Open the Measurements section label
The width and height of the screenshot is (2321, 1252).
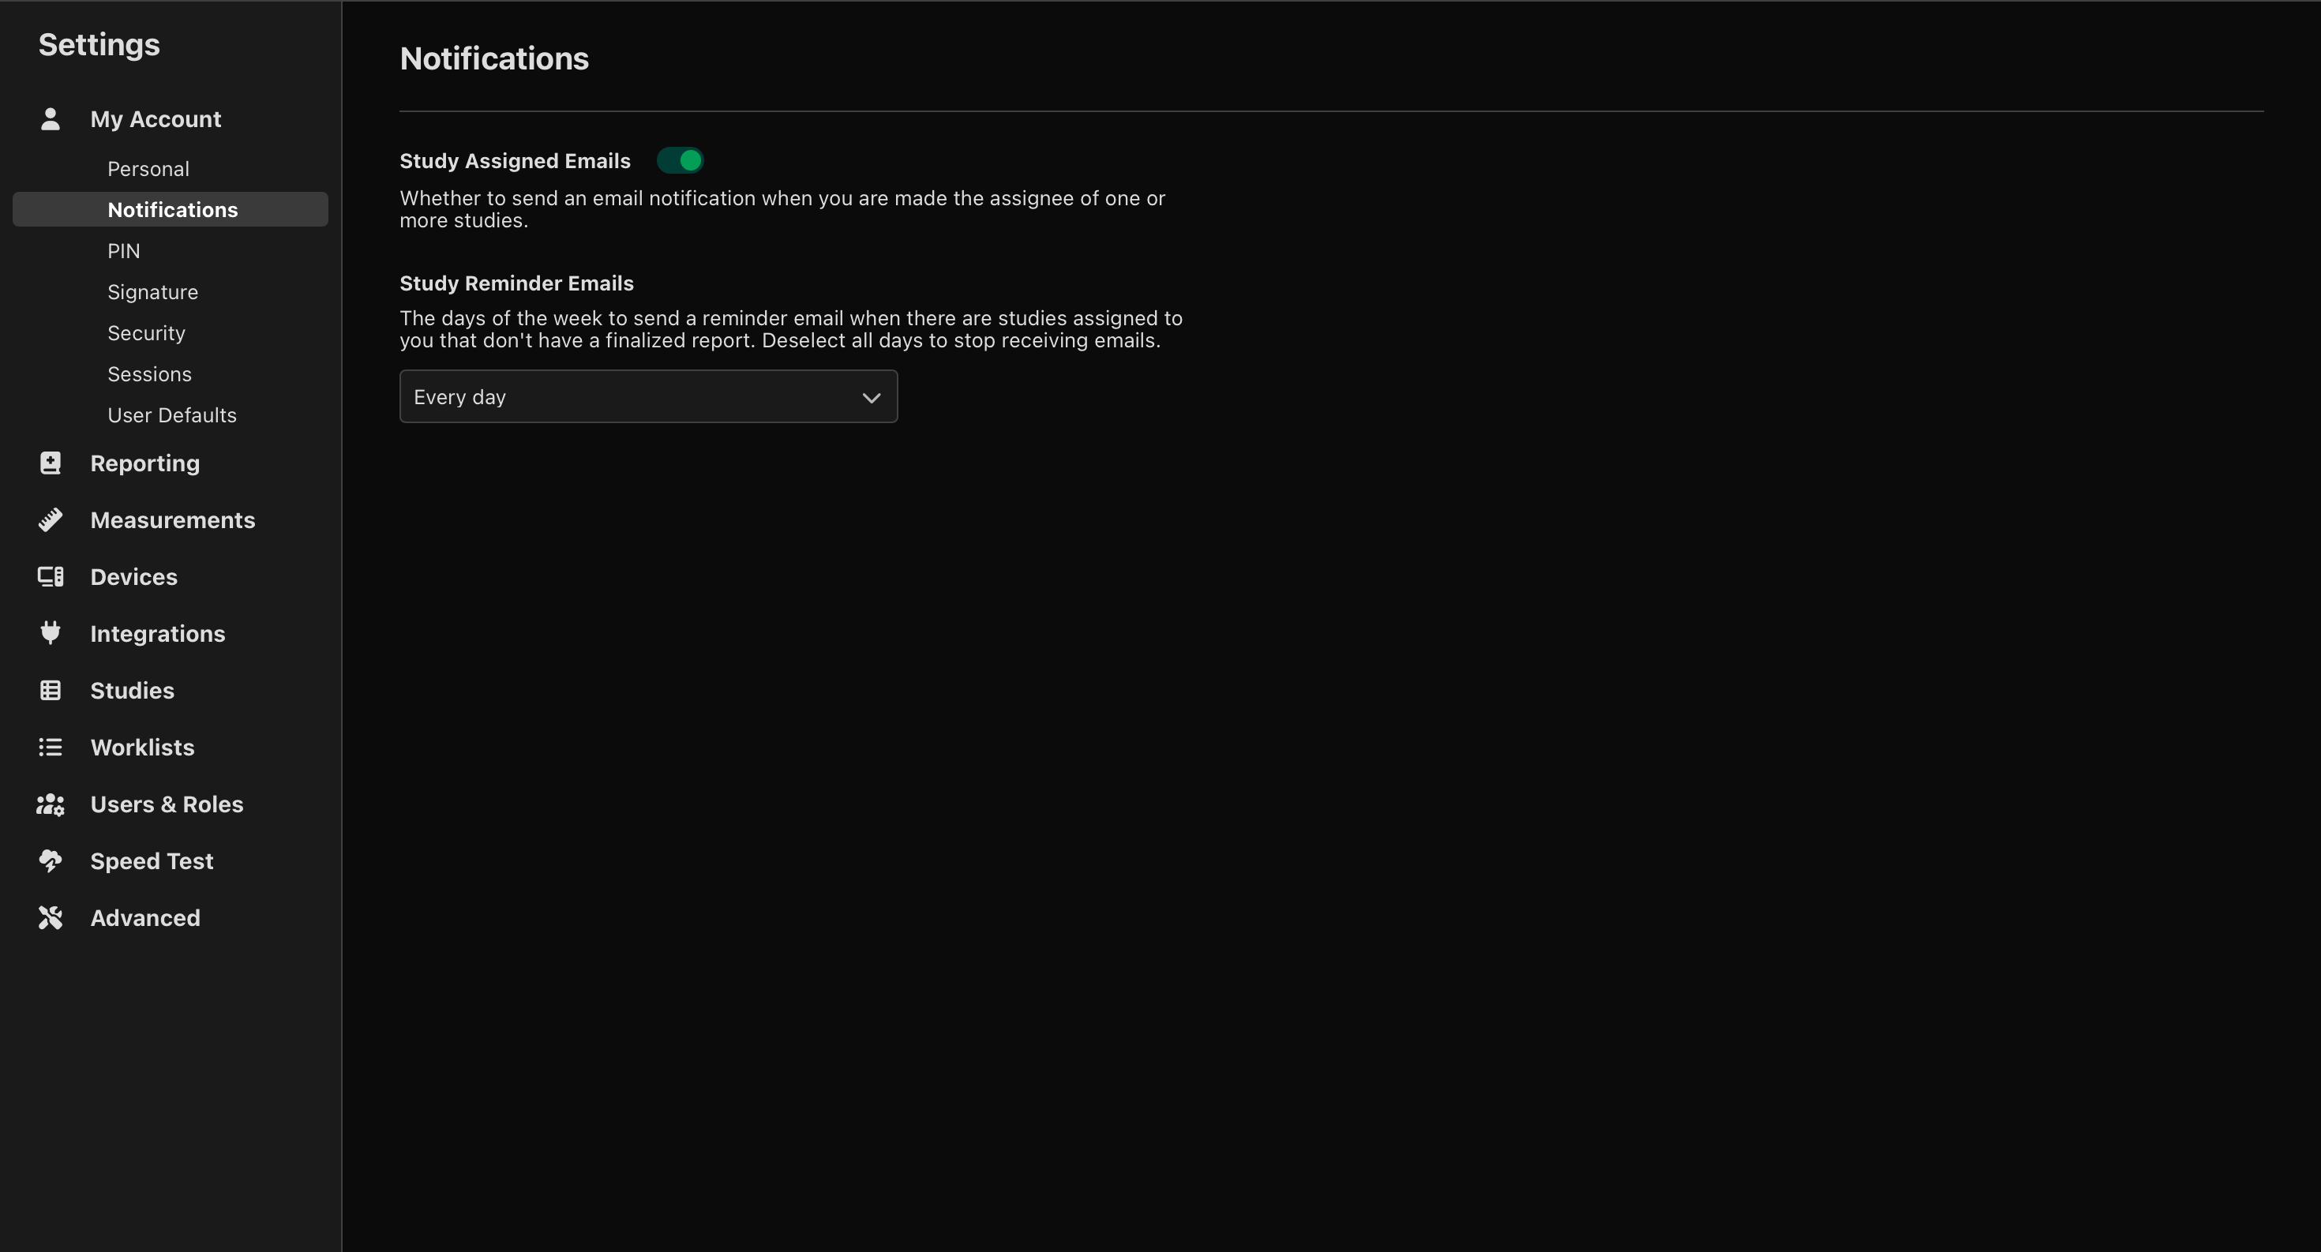click(x=173, y=519)
